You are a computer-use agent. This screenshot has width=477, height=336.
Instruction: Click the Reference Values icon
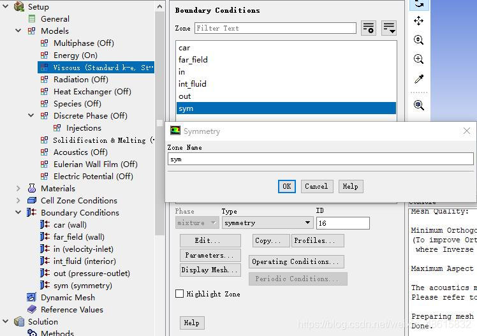32,309
